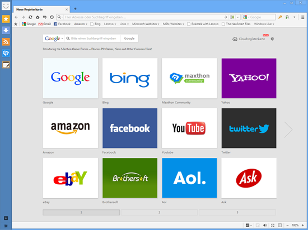
Task: Open the SkyNote notepad sidebar icon
Action: (x=6, y=65)
